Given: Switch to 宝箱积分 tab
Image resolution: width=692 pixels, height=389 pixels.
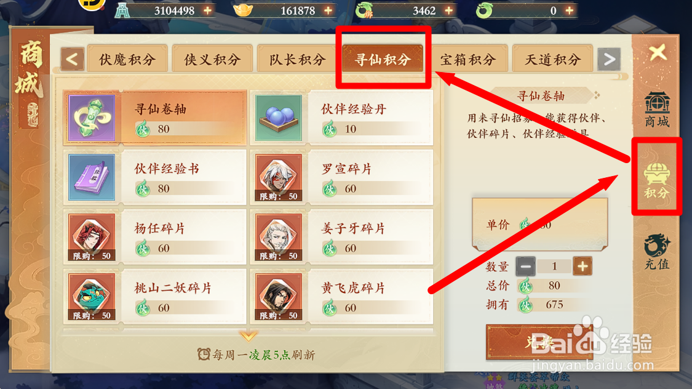Looking at the screenshot, I should coord(468,58).
